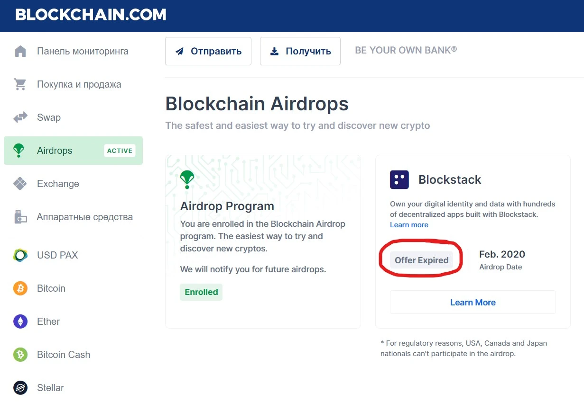Image resolution: width=584 pixels, height=402 pixels.
Task: Click the Enrolled status badge
Action: point(201,292)
